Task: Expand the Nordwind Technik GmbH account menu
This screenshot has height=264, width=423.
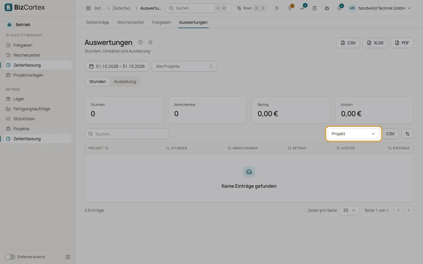Action: (x=385, y=8)
